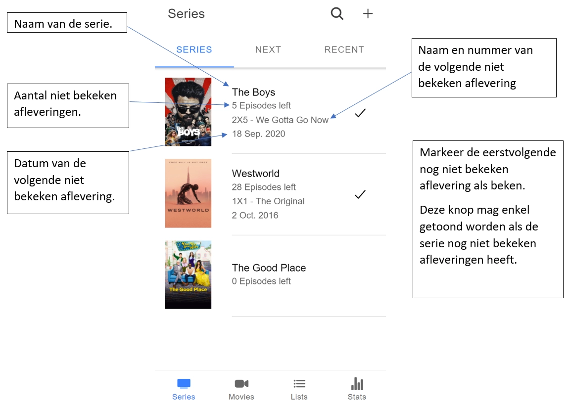This screenshot has height=409, width=569.
Task: Select the SERIES tab
Action: tap(194, 49)
